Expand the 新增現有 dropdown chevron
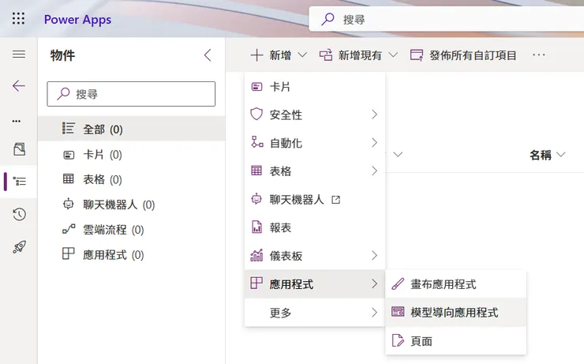 click(x=393, y=55)
